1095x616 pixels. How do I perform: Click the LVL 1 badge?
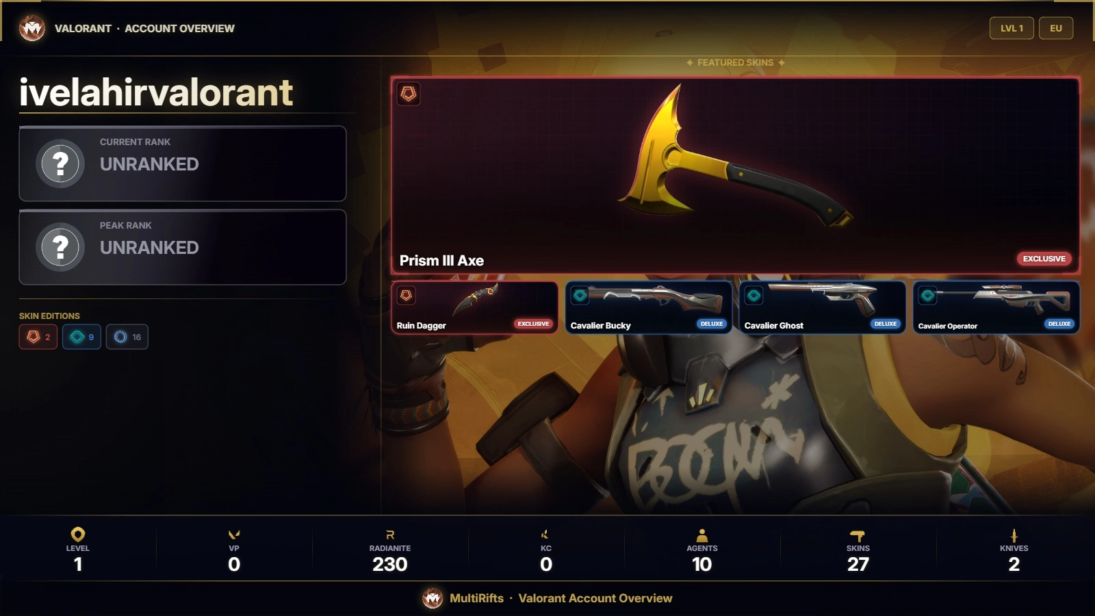1012,28
